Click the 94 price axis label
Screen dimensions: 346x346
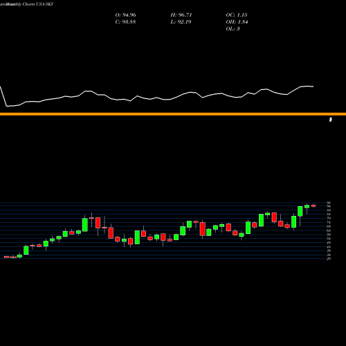pos(329,206)
